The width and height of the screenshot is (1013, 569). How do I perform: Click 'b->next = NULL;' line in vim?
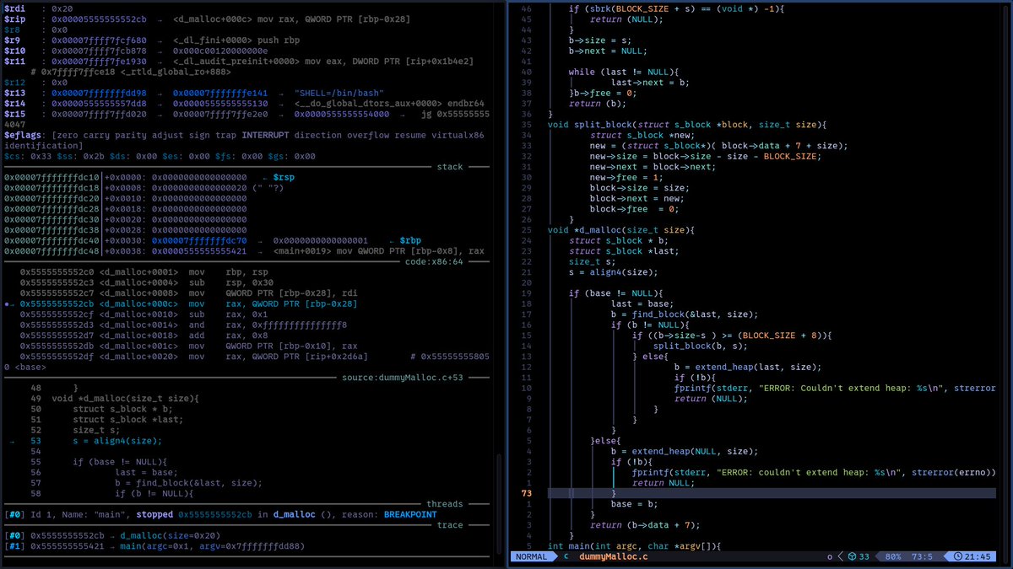608,51
